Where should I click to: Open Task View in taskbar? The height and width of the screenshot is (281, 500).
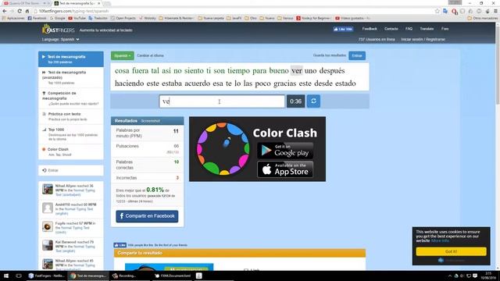(x=19, y=276)
